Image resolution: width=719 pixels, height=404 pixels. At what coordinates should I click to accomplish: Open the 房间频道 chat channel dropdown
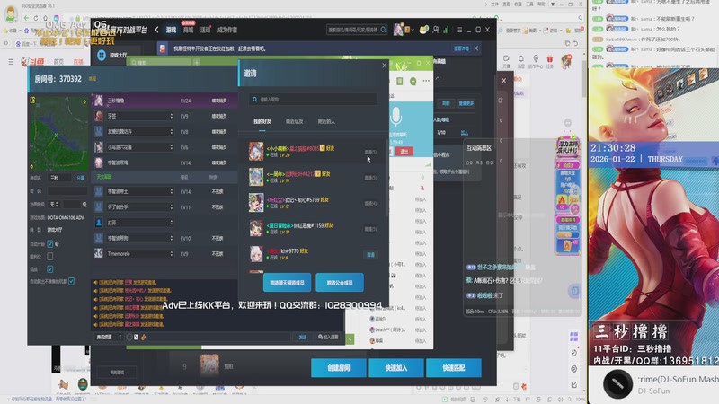pyautogui.click(x=109, y=338)
